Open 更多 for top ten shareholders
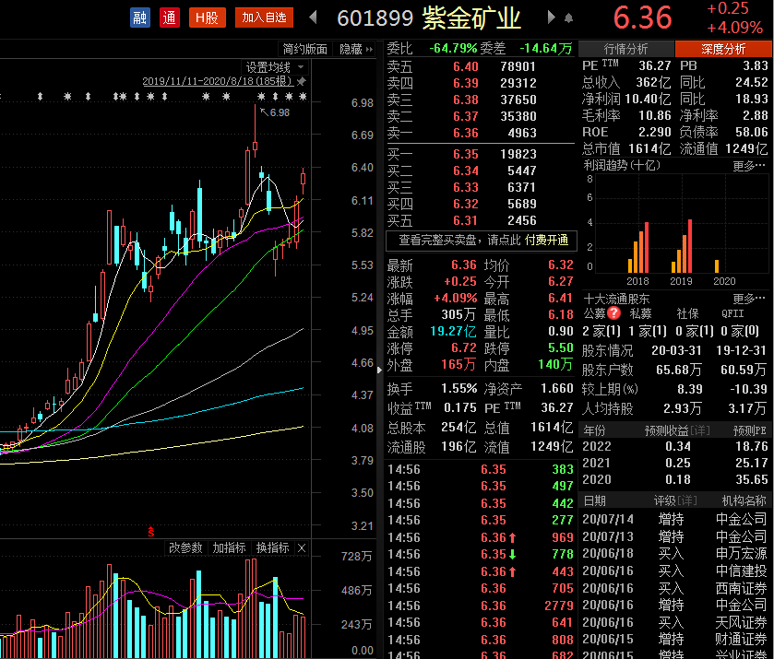This screenshot has width=774, height=659. pyautogui.click(x=749, y=299)
